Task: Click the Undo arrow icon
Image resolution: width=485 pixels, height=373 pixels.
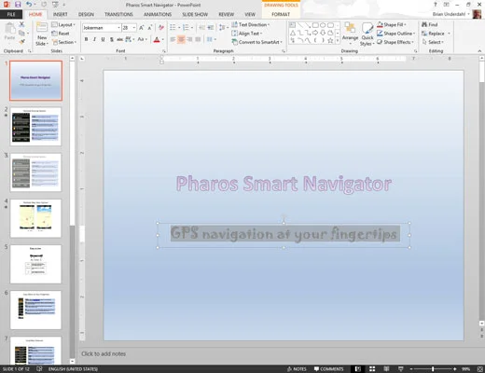Action: click(x=29, y=5)
